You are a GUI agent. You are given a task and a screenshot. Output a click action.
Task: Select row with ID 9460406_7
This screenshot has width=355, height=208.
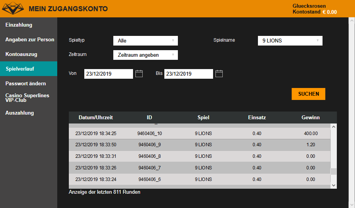point(200,168)
